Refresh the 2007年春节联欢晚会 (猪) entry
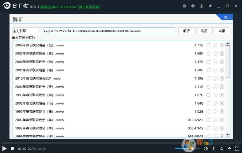Viewport: 242px width, 153px height. [208, 54]
